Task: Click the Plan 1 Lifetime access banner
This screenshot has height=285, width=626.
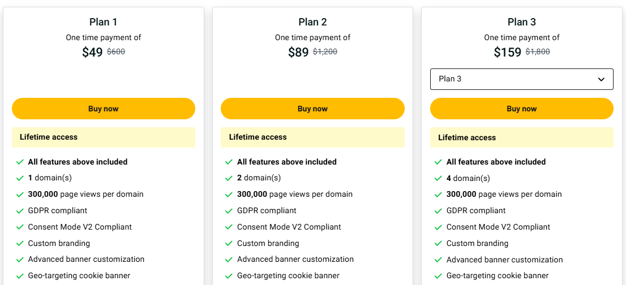Action: click(104, 137)
